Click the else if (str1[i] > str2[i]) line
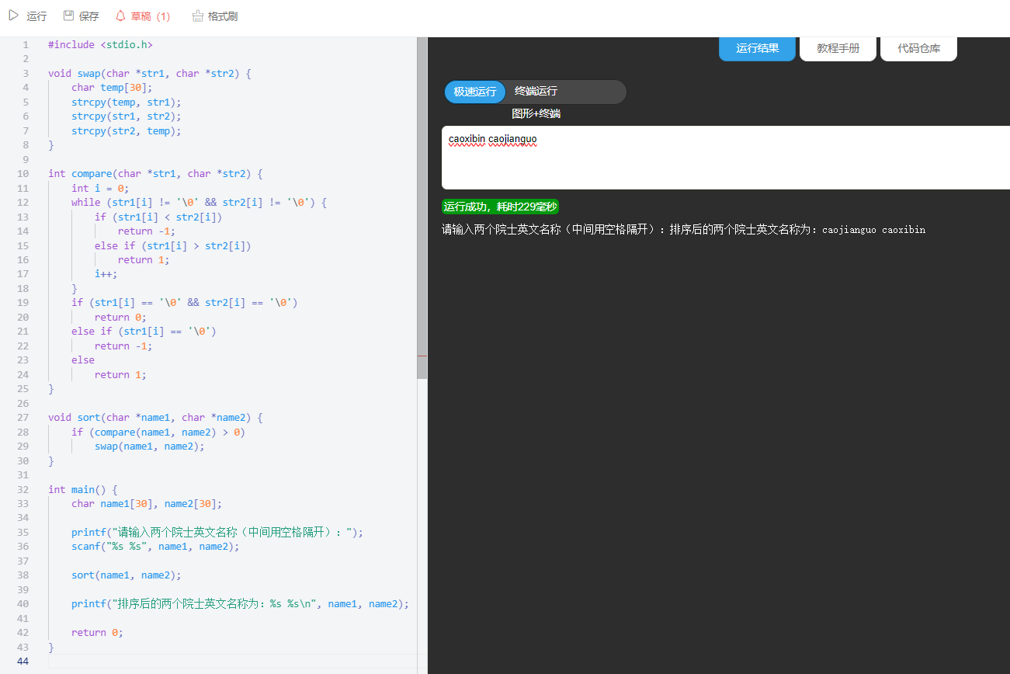Screen dimensions: 1010x674 (173, 245)
